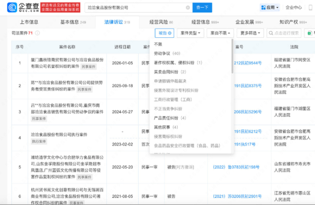315x205 pixels.
Task: Click the 不正当竞争纠纷 option
Action: [168, 109]
